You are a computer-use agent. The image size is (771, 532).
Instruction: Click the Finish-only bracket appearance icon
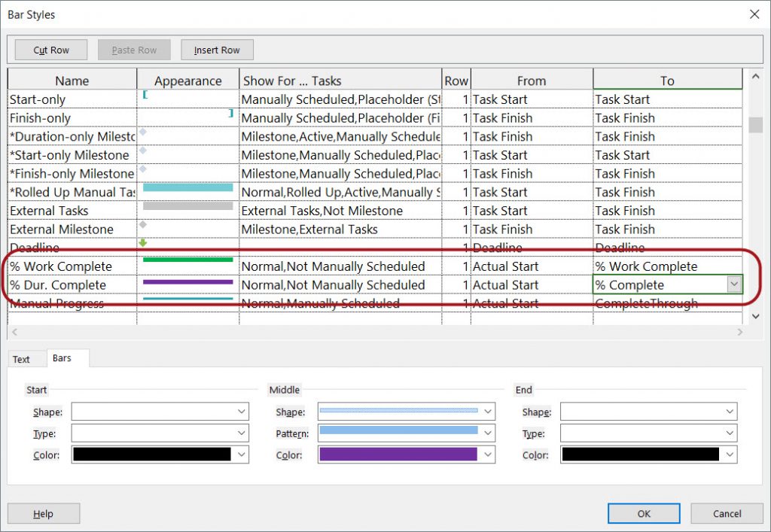pyautogui.click(x=230, y=113)
